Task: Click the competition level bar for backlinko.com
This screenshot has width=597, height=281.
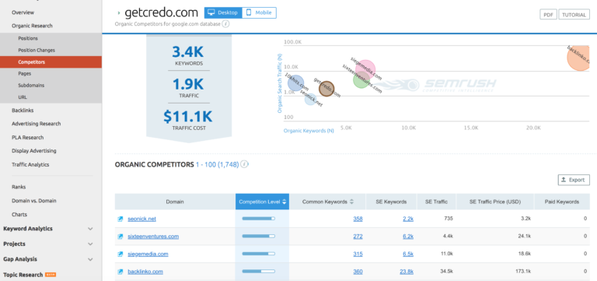Action: [x=259, y=271]
